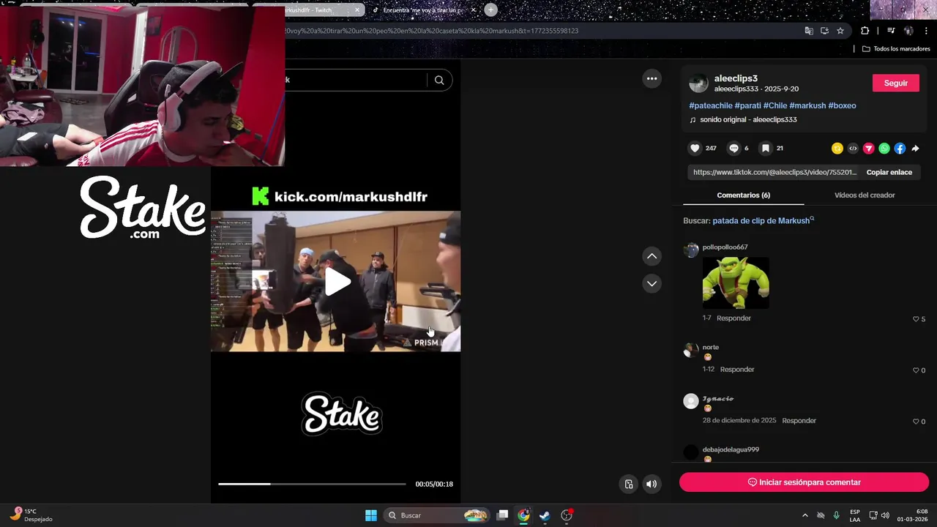
Task: Open debajodelagua999 profile name
Action: point(731,449)
